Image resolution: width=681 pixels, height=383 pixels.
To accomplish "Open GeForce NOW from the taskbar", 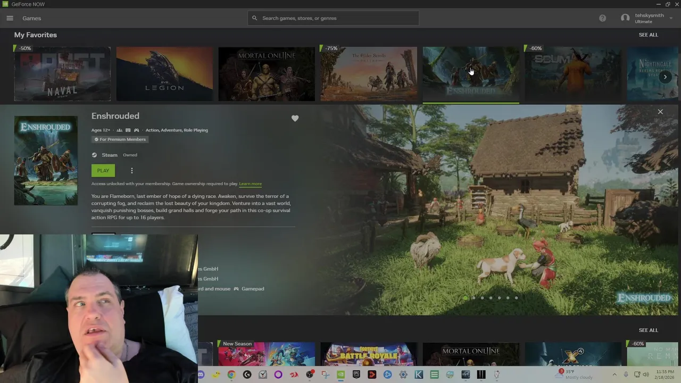I will point(340,374).
